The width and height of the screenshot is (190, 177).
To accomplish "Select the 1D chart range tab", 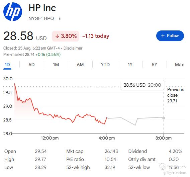I will pos(7,65).
